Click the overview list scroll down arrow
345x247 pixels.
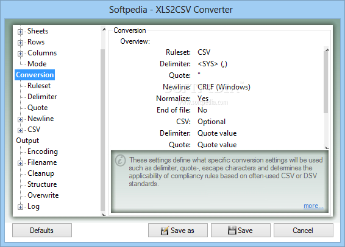pyautogui.click(x=327, y=148)
